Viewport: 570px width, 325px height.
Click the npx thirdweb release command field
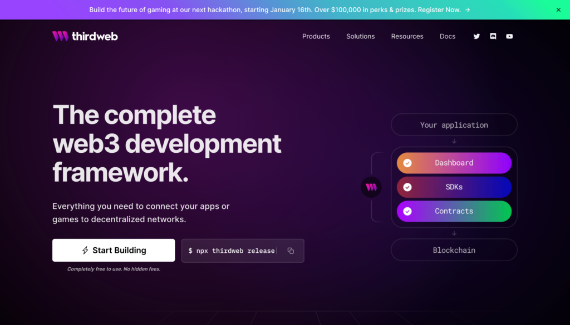pos(243,251)
